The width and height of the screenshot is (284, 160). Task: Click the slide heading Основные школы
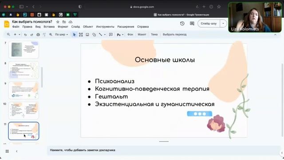(x=165, y=60)
